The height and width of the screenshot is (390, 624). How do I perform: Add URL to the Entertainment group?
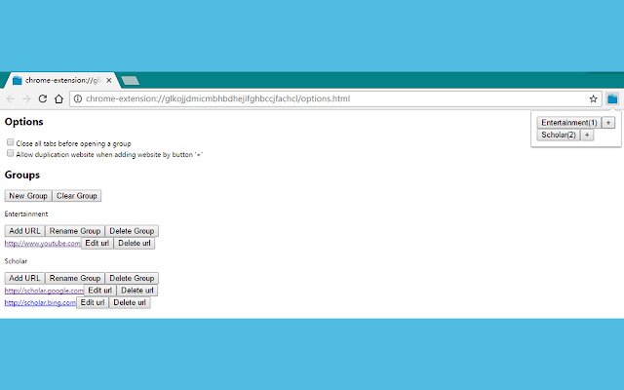click(24, 231)
